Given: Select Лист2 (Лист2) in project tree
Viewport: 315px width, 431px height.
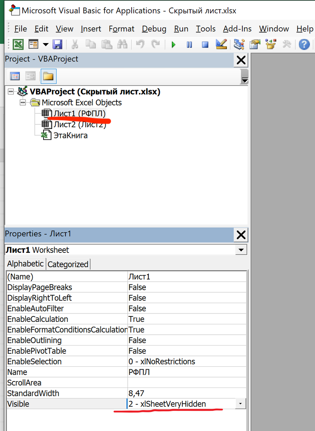Looking at the screenshot, I should tap(80, 125).
